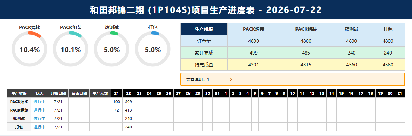Click 4800 order quantity under 打包 column

pyautogui.click(x=388, y=41)
